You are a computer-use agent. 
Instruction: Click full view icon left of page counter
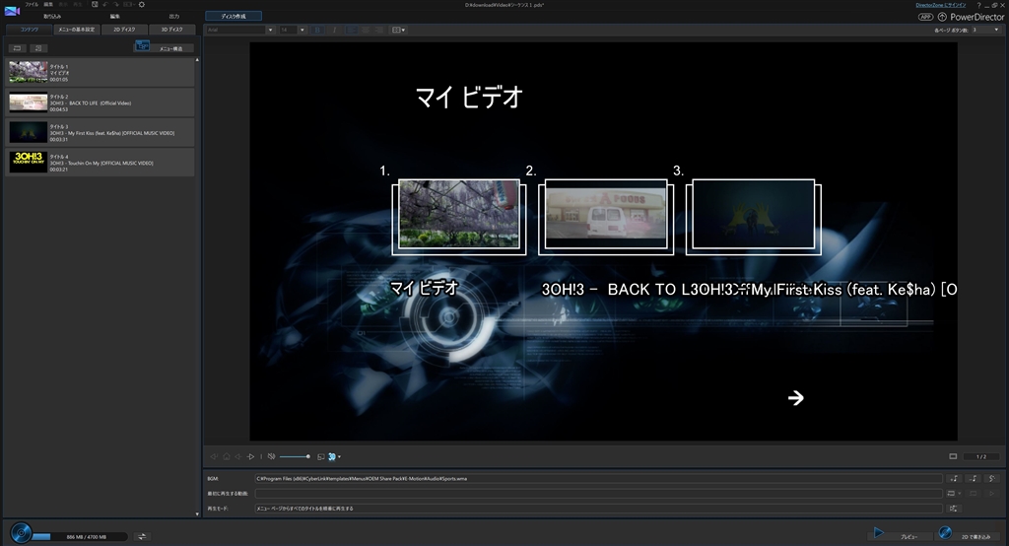pyautogui.click(x=953, y=456)
